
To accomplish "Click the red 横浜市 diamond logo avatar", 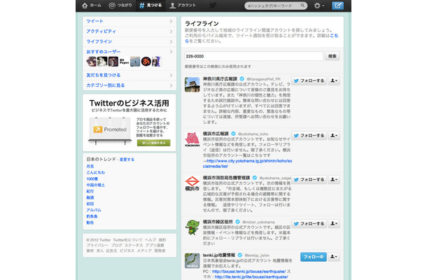I will pos(192,183).
